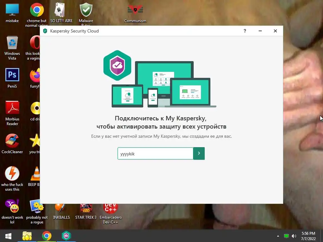
Task: Click the email field containing 'yyyykik'
Action: click(155, 153)
